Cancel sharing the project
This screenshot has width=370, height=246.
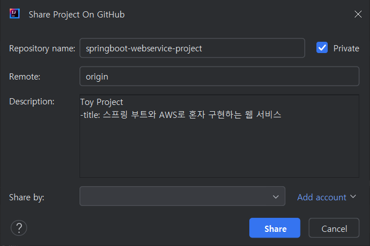[334, 228]
